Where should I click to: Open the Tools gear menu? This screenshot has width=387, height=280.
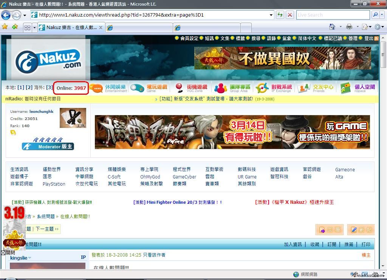tap(379, 27)
